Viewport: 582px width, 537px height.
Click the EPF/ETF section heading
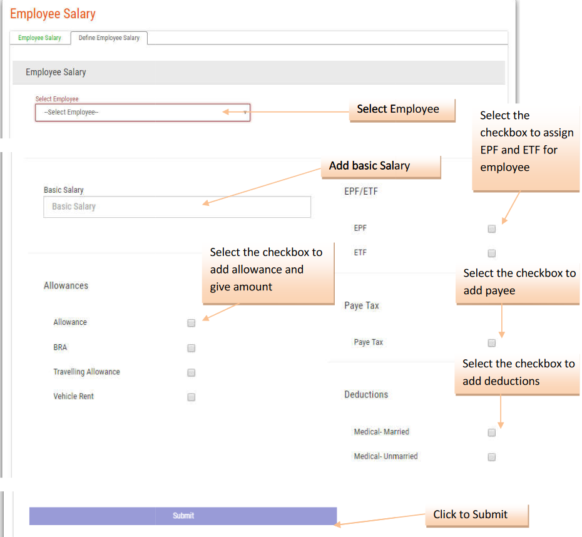click(361, 192)
